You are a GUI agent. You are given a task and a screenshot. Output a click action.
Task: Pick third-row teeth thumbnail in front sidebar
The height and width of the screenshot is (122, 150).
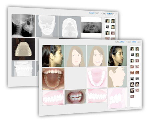click(137, 61)
